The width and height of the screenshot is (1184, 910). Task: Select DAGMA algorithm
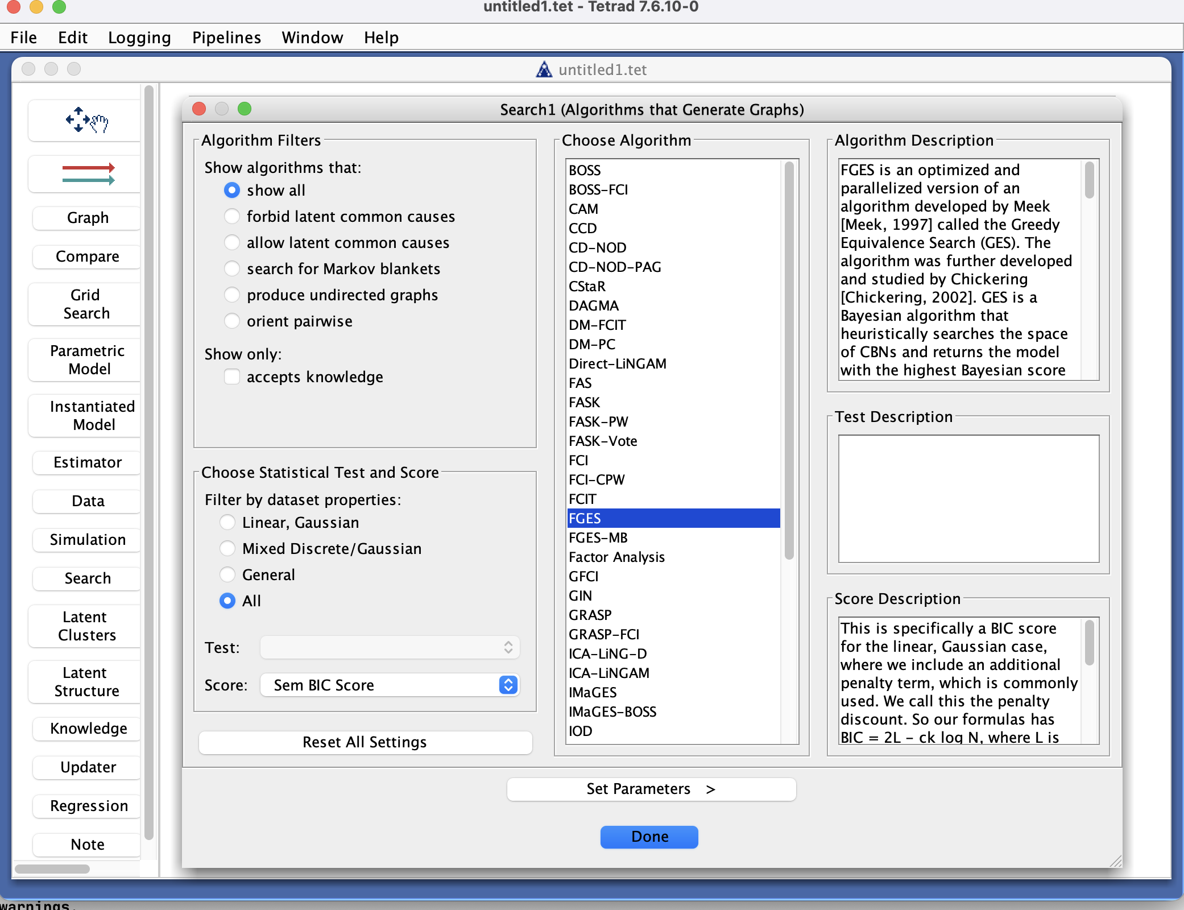674,305
